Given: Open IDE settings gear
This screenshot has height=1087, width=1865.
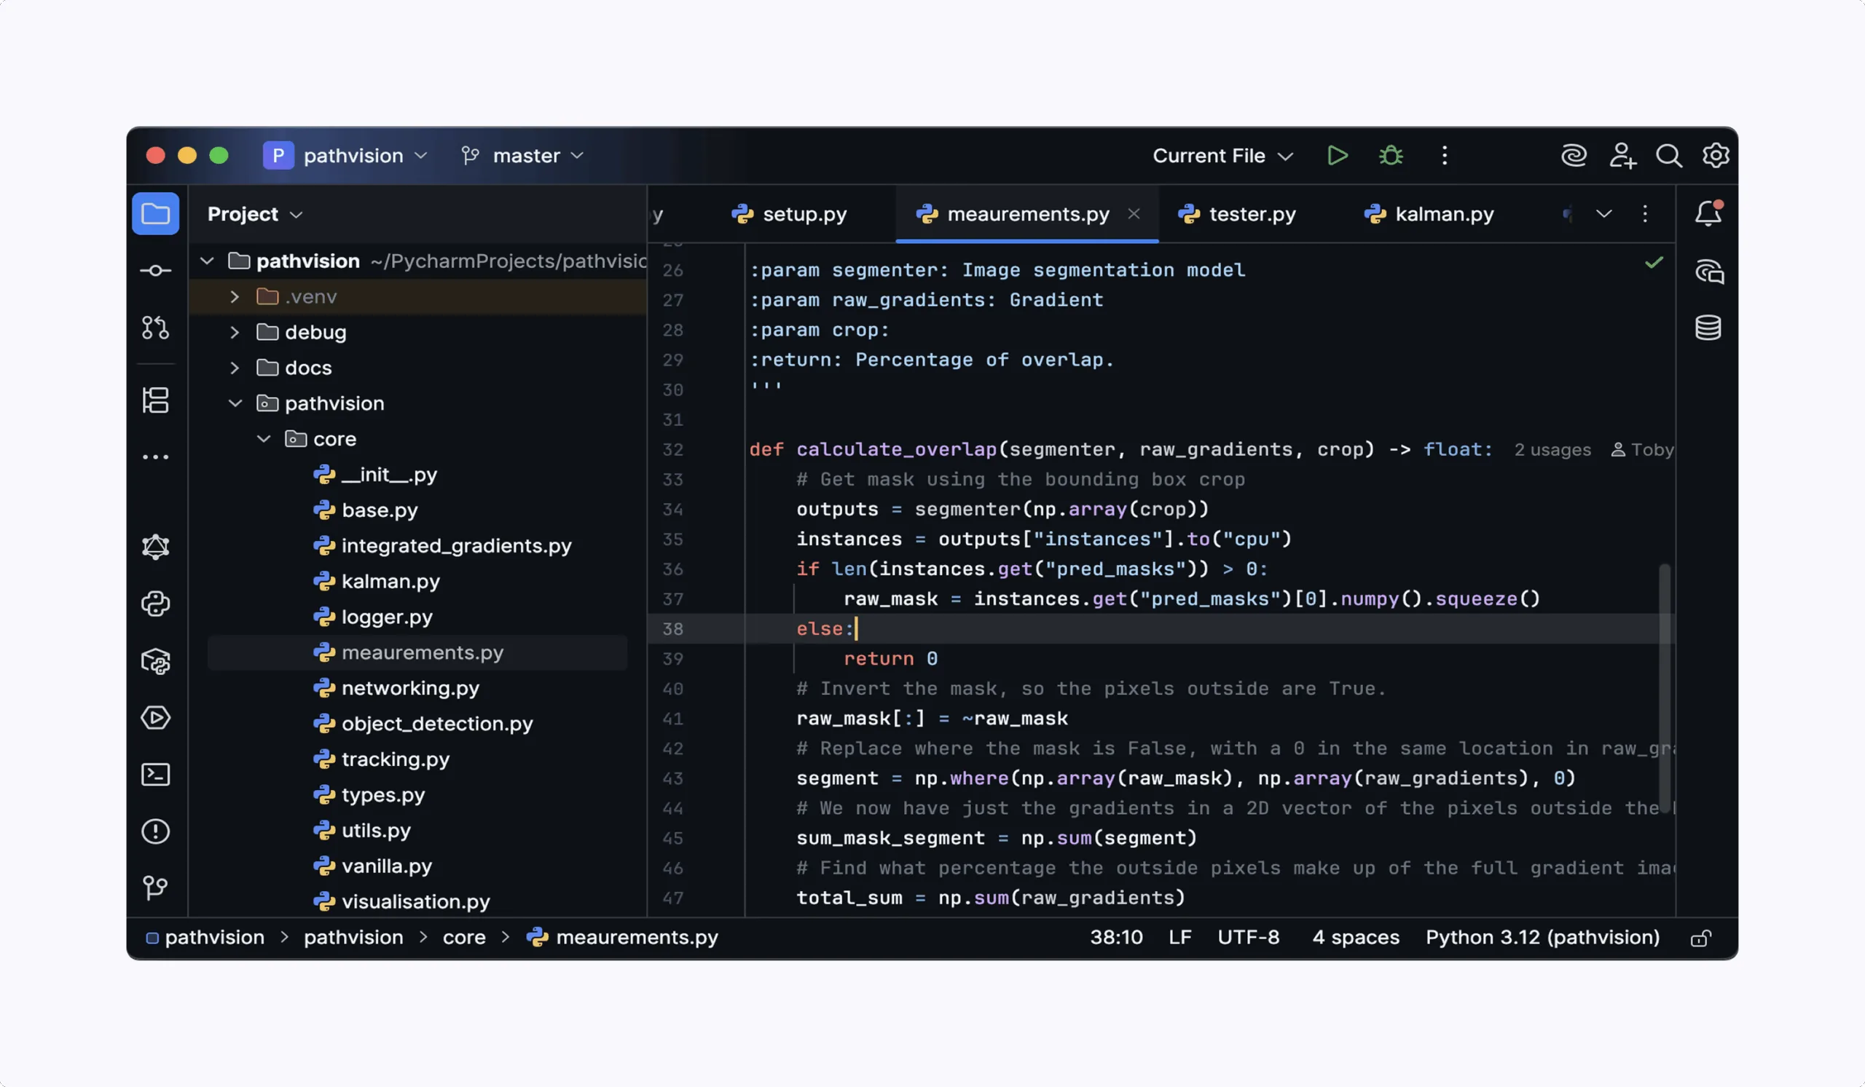Looking at the screenshot, I should coord(1716,155).
